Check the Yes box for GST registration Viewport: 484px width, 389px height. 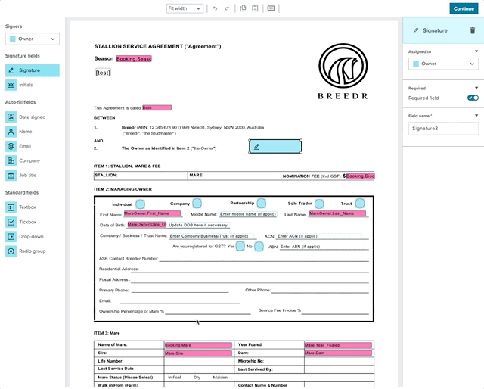[240, 246]
